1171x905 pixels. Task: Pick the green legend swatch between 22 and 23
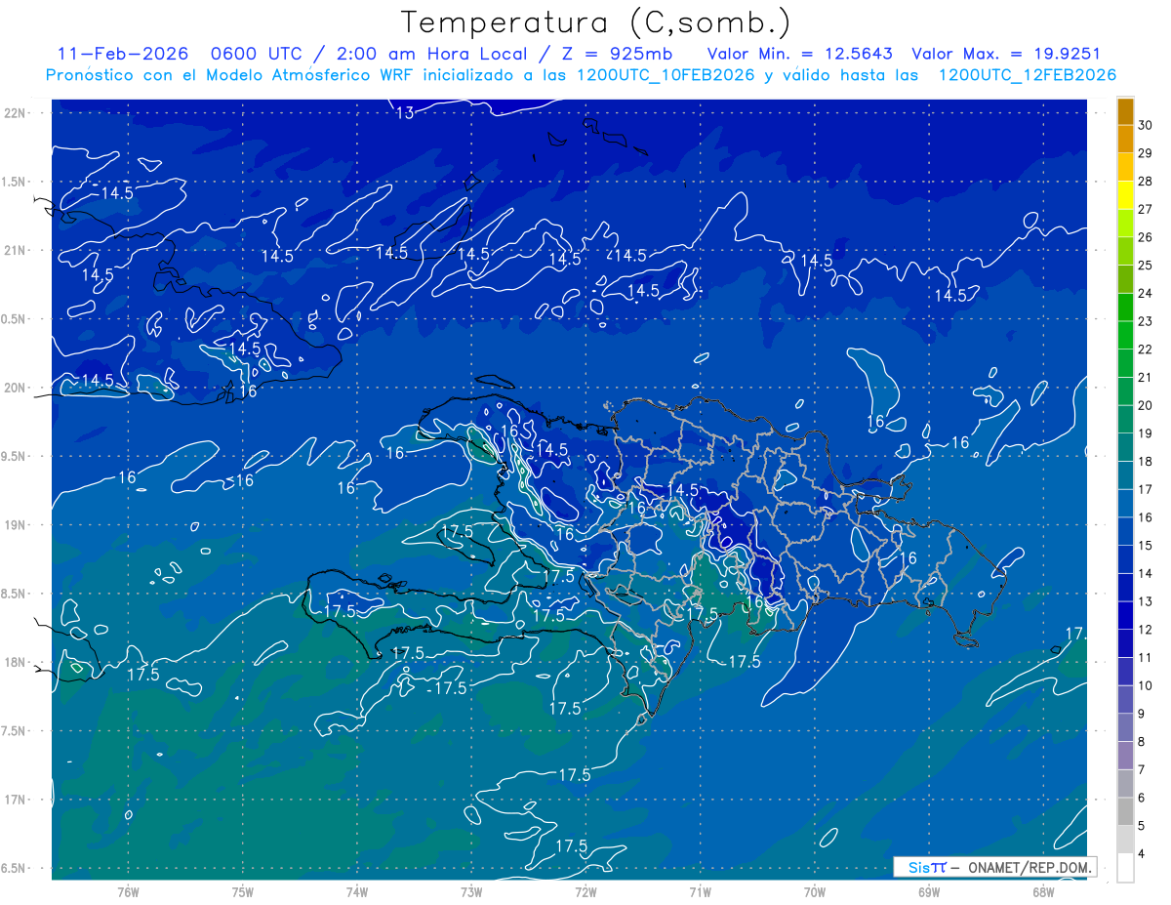click(1125, 335)
